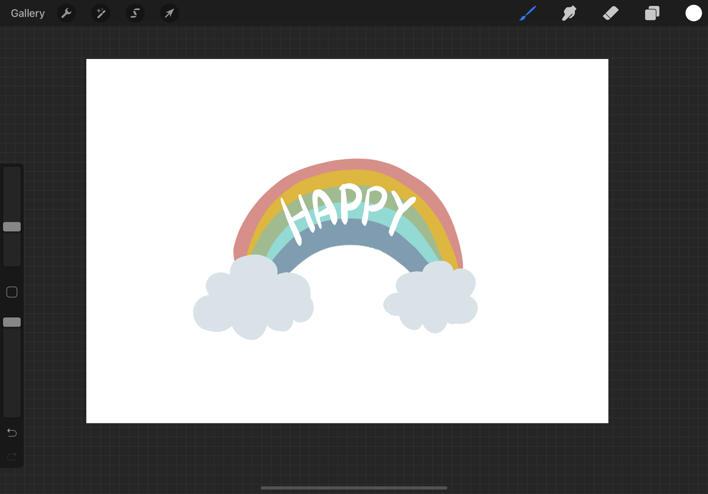The height and width of the screenshot is (494, 708).
Task: Select the Eraser tool
Action: pyautogui.click(x=610, y=13)
